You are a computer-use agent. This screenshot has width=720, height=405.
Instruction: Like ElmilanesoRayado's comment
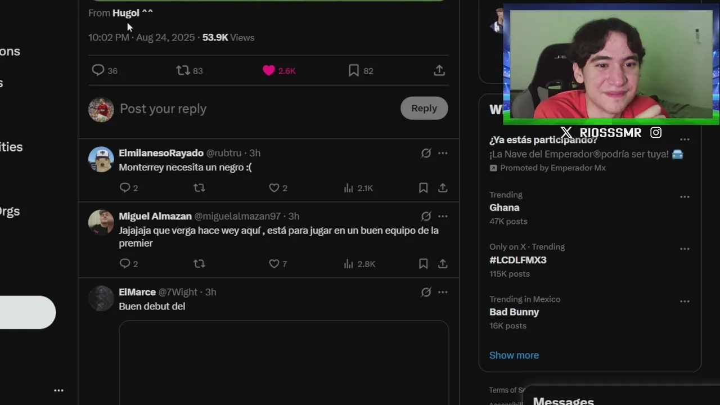tap(278, 188)
